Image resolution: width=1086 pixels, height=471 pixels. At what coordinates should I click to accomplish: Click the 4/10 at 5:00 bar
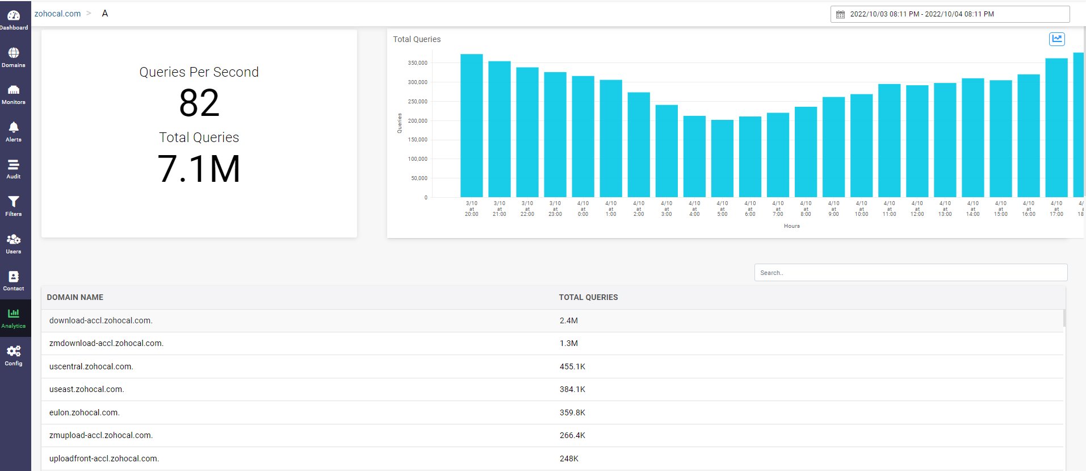tap(722, 159)
